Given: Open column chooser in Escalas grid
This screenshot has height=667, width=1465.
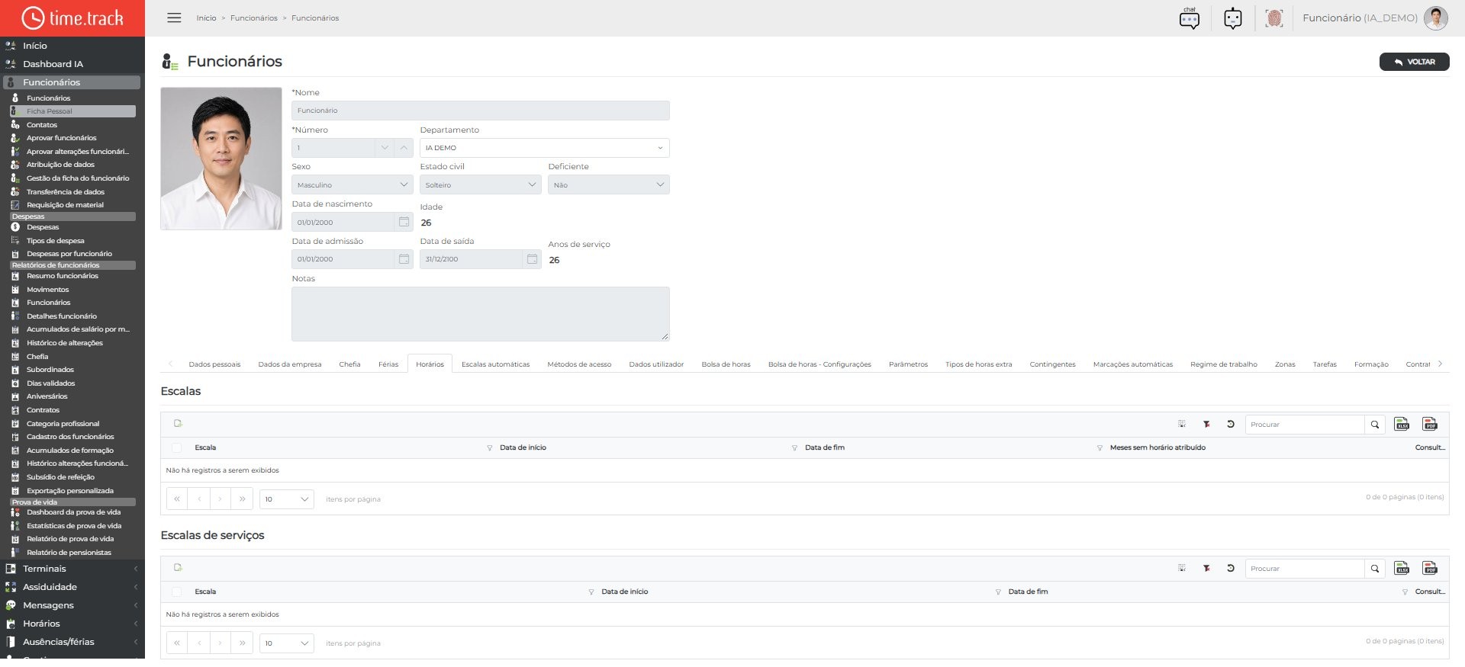Looking at the screenshot, I should point(1182,425).
